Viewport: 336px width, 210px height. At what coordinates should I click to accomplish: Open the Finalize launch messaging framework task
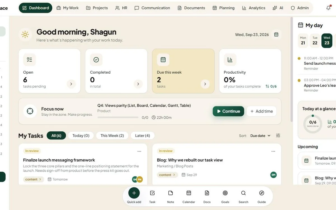tap(59, 160)
